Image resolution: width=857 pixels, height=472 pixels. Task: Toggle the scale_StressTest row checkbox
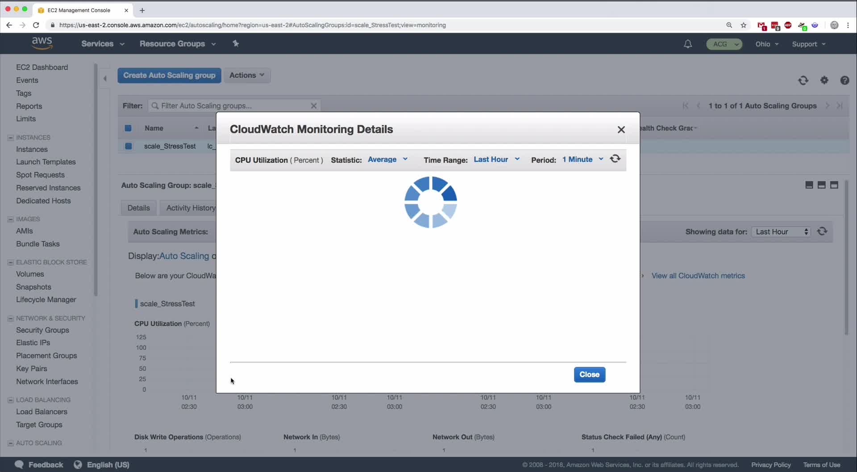pyautogui.click(x=128, y=146)
